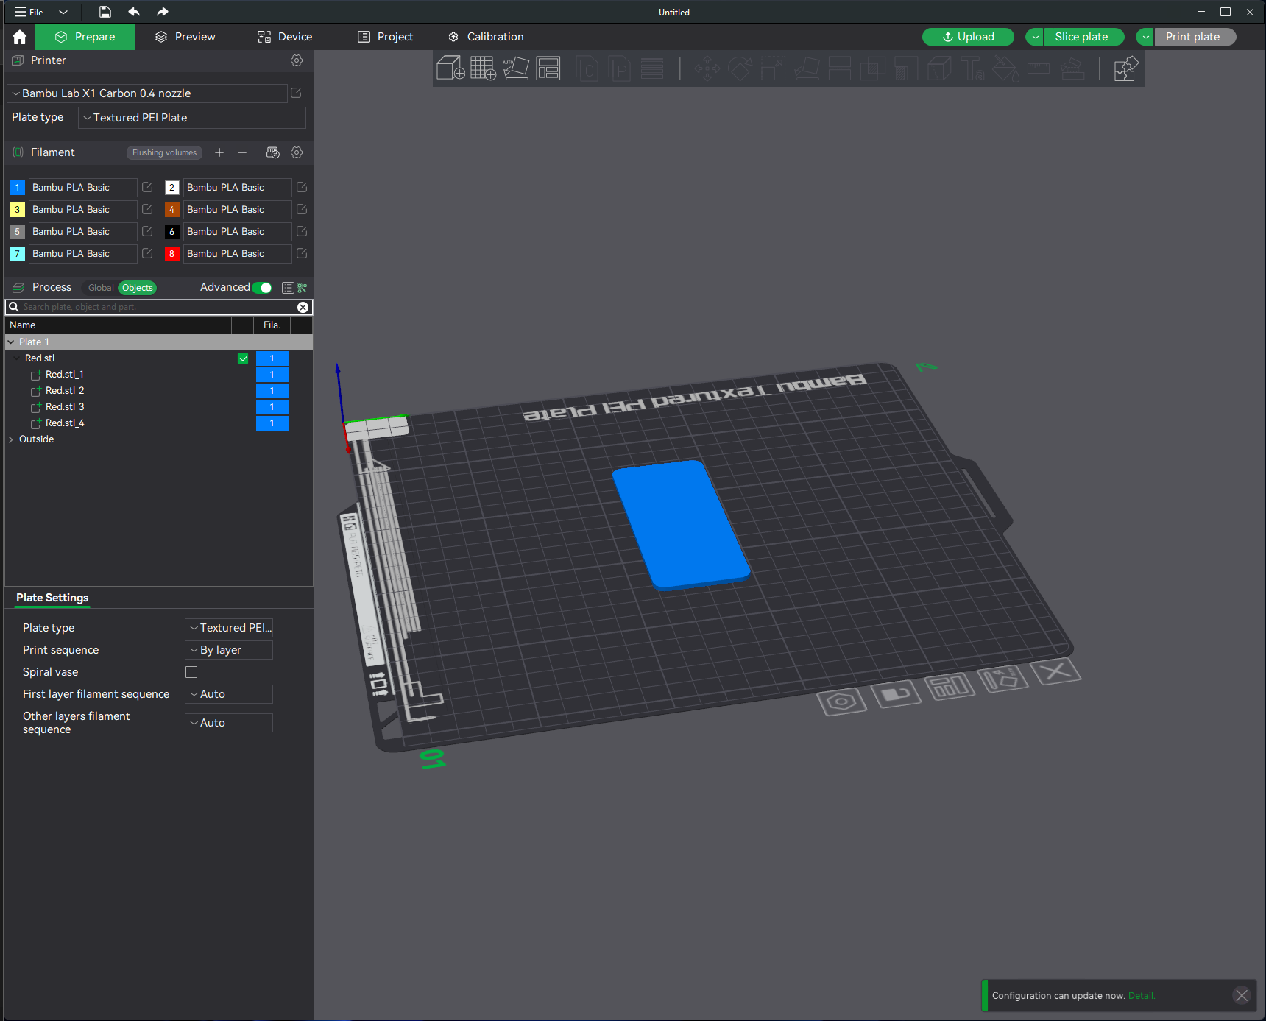1266x1021 pixels.
Task: Open Print sequence dropdown showing By layer
Action: (229, 650)
